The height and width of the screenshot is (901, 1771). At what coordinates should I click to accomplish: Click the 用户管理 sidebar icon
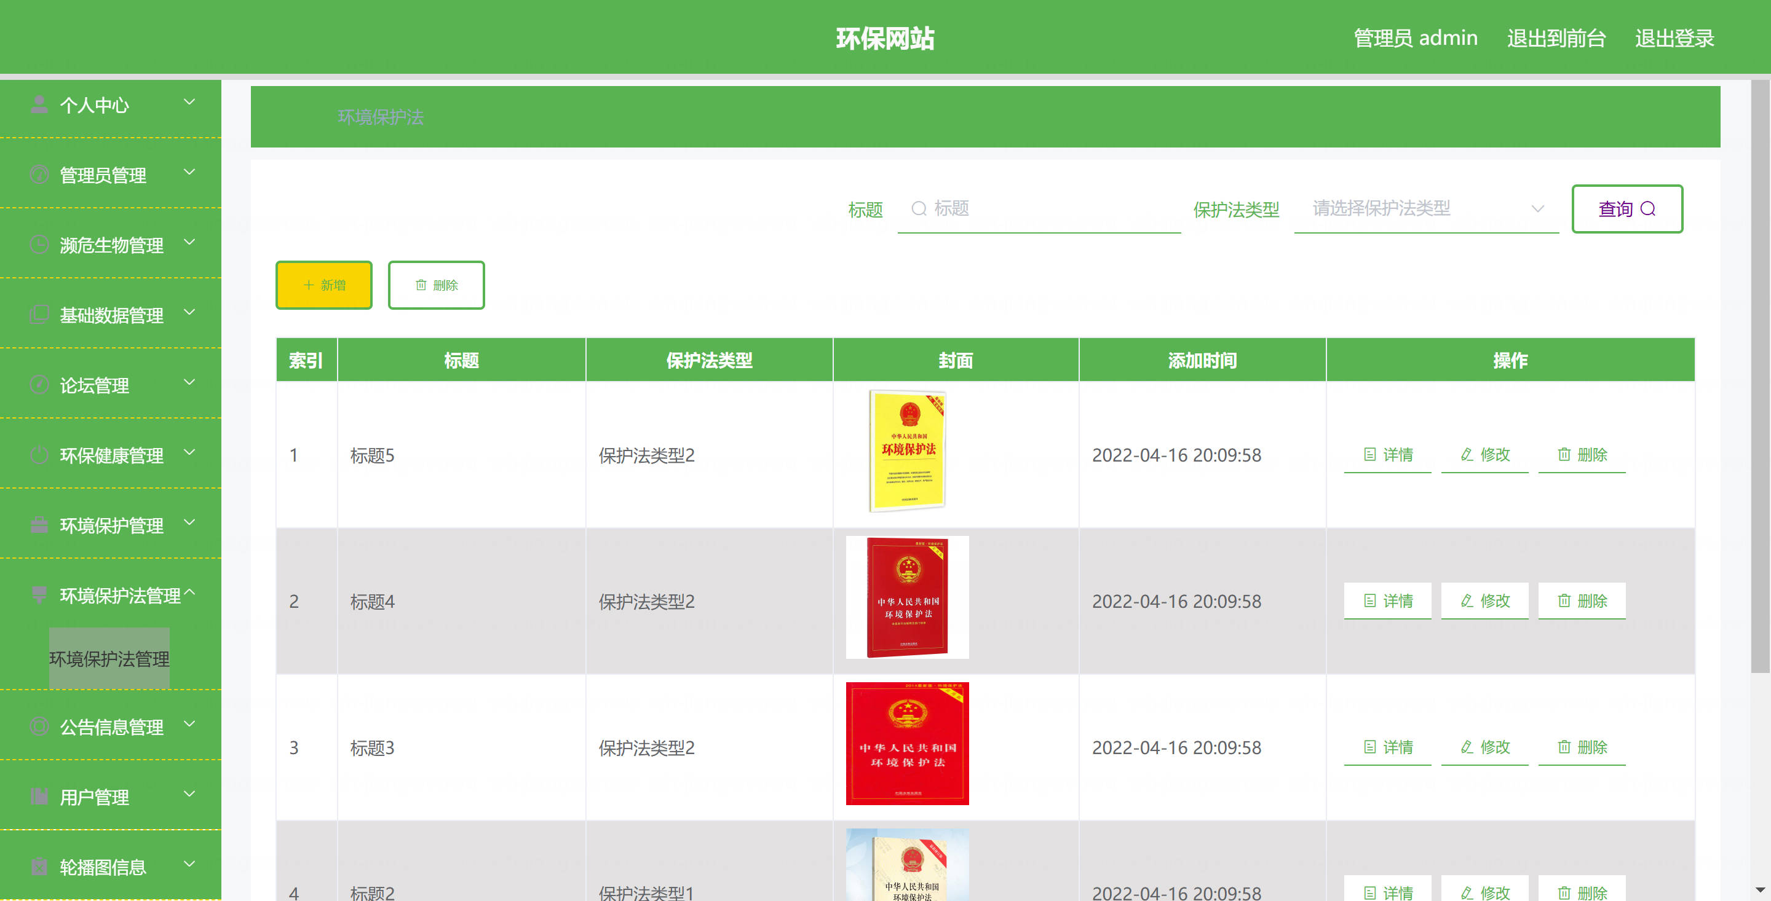click(x=39, y=797)
